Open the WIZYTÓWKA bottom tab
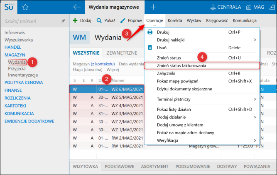The width and height of the screenshot is (277, 175). [85, 167]
